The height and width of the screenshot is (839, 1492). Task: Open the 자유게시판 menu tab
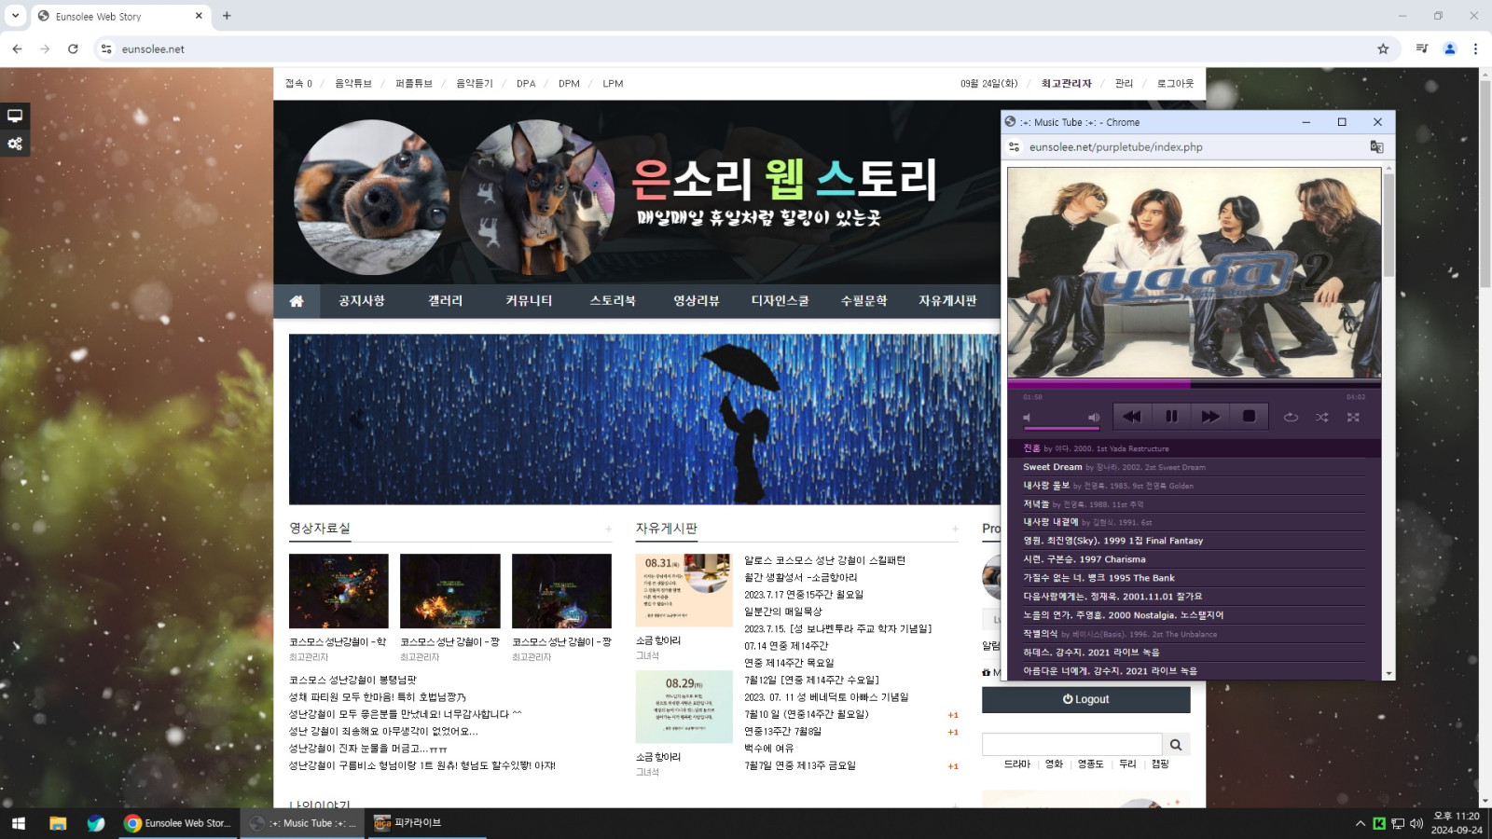(946, 301)
